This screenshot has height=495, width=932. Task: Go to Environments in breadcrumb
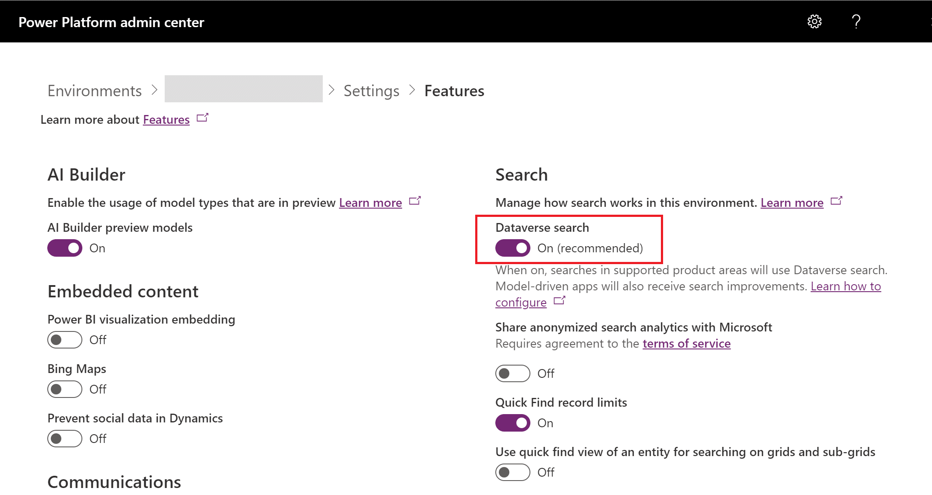click(x=95, y=91)
